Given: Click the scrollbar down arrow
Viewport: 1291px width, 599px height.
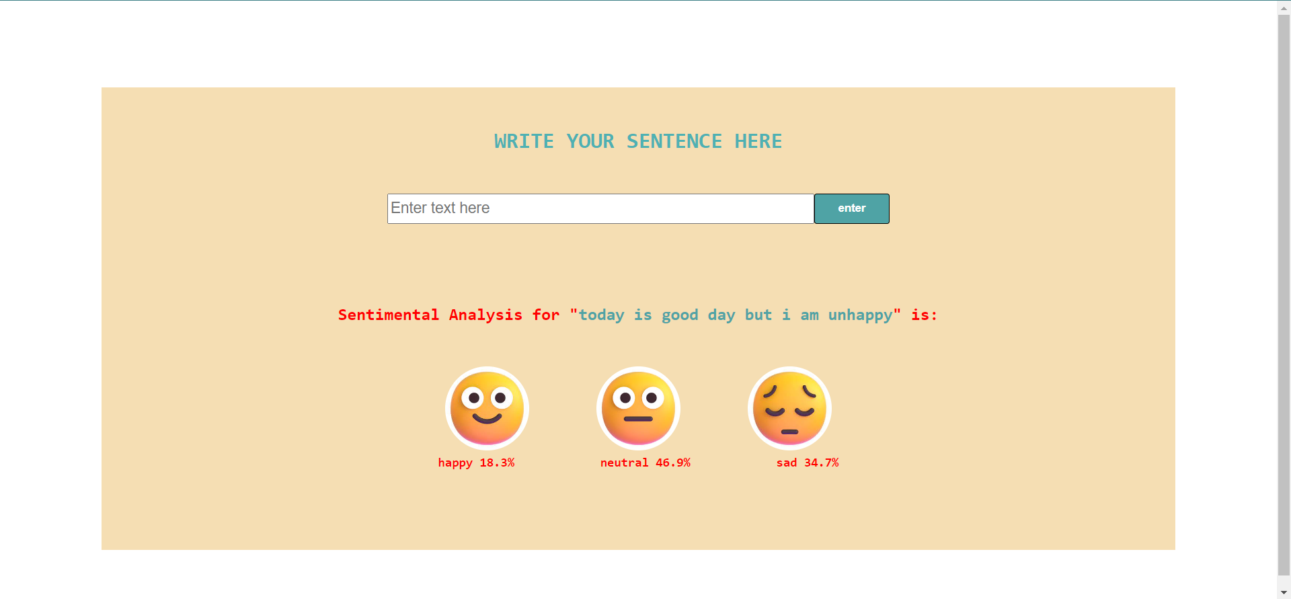Looking at the screenshot, I should click(x=1284, y=592).
